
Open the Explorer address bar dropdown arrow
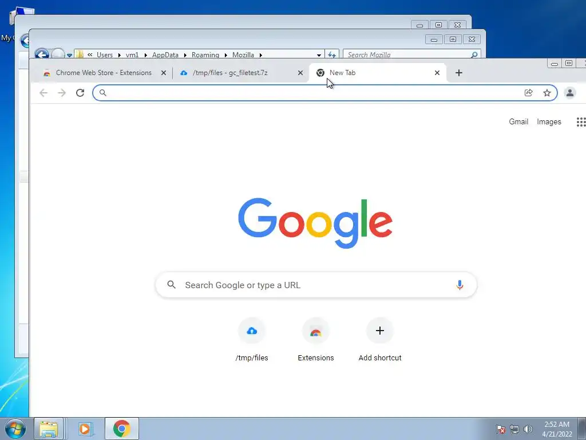click(x=319, y=55)
